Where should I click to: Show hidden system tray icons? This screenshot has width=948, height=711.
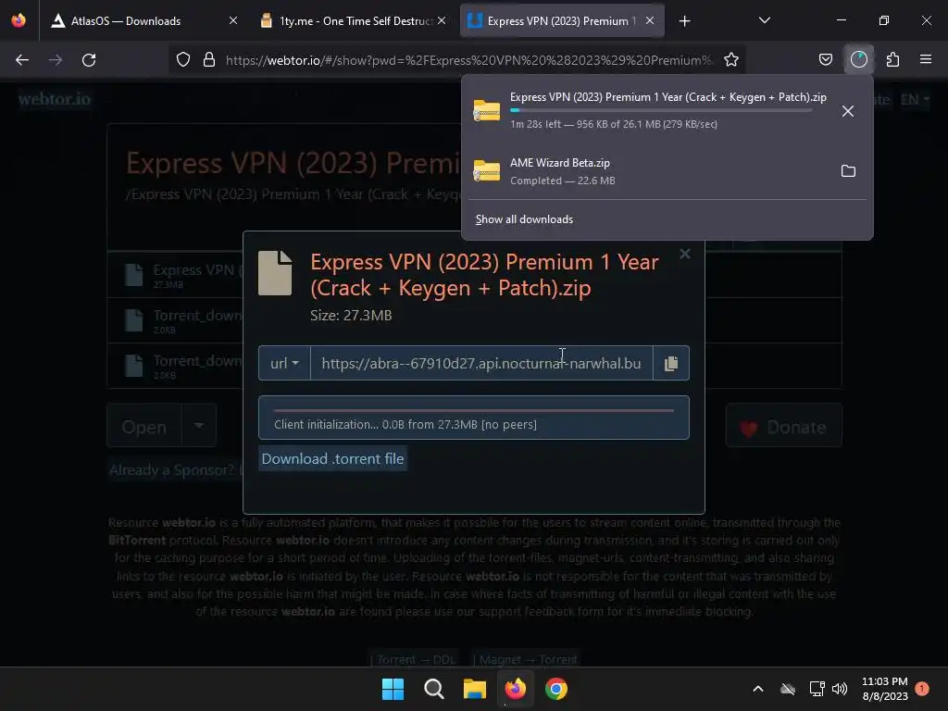pyautogui.click(x=757, y=689)
